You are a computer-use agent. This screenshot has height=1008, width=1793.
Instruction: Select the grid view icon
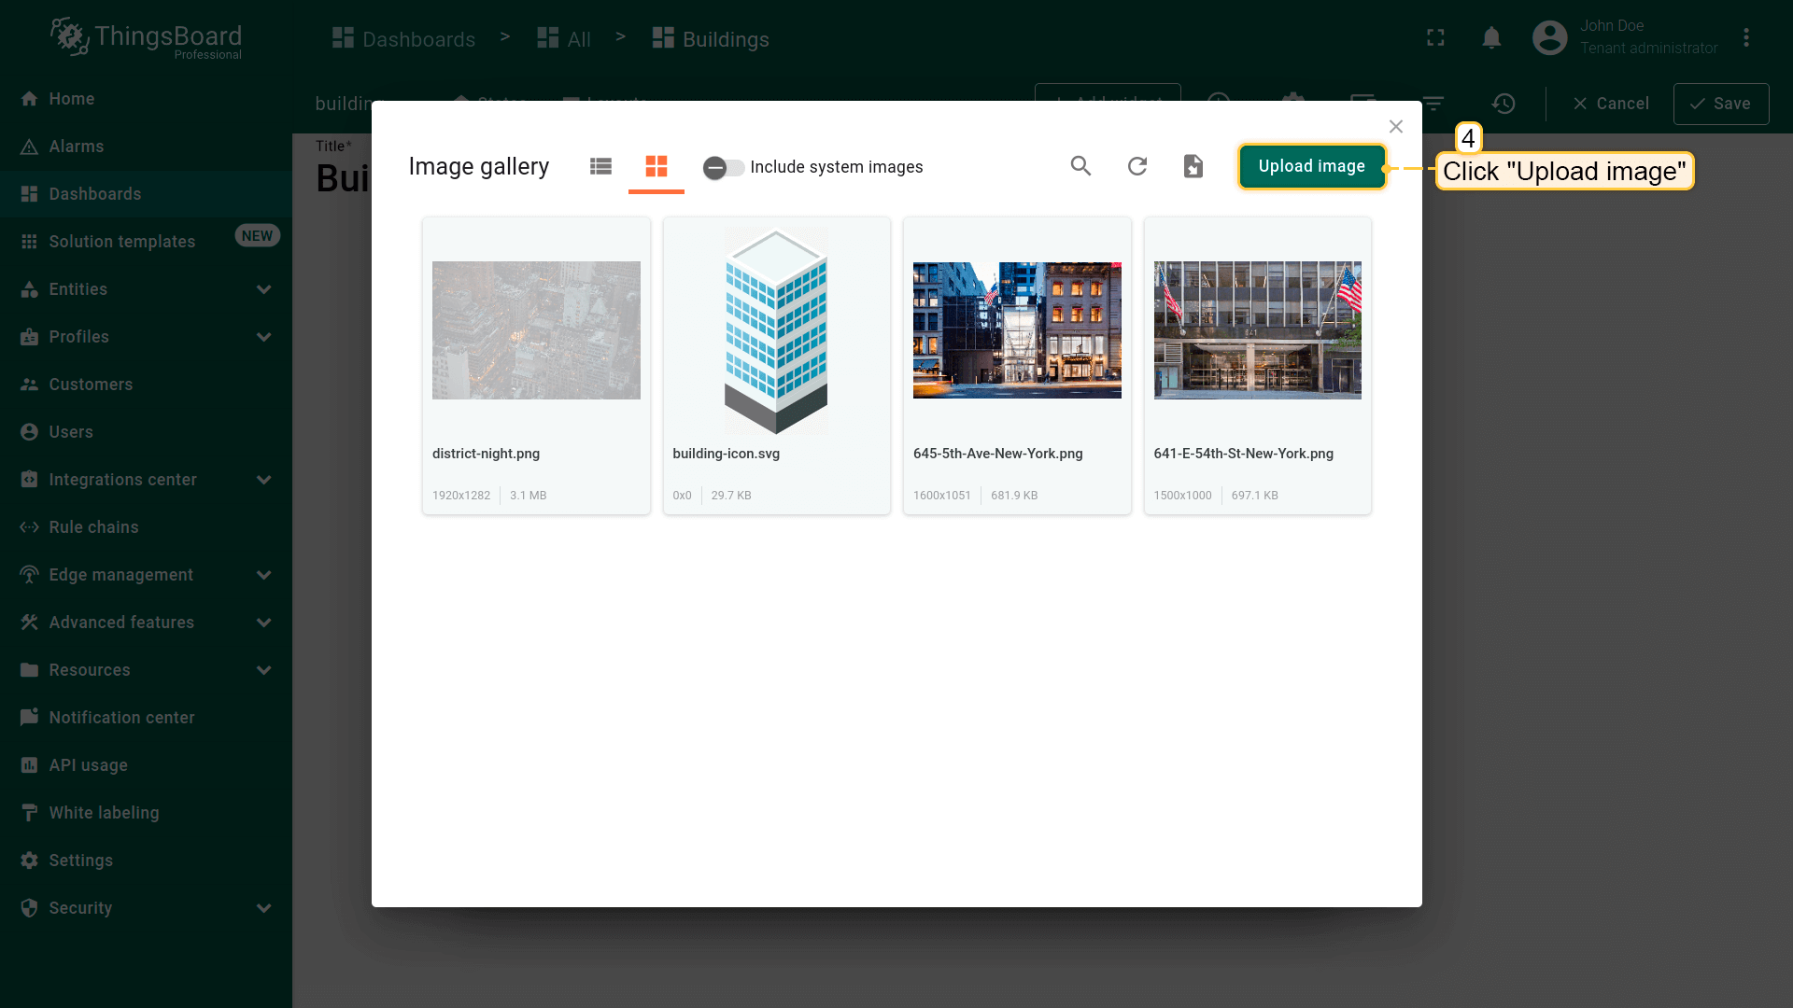point(656,166)
